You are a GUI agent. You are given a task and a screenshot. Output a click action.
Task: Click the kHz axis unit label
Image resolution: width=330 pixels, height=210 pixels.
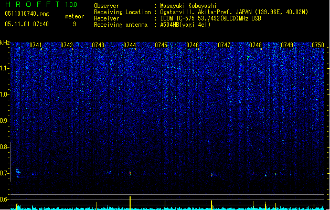pos(5,43)
